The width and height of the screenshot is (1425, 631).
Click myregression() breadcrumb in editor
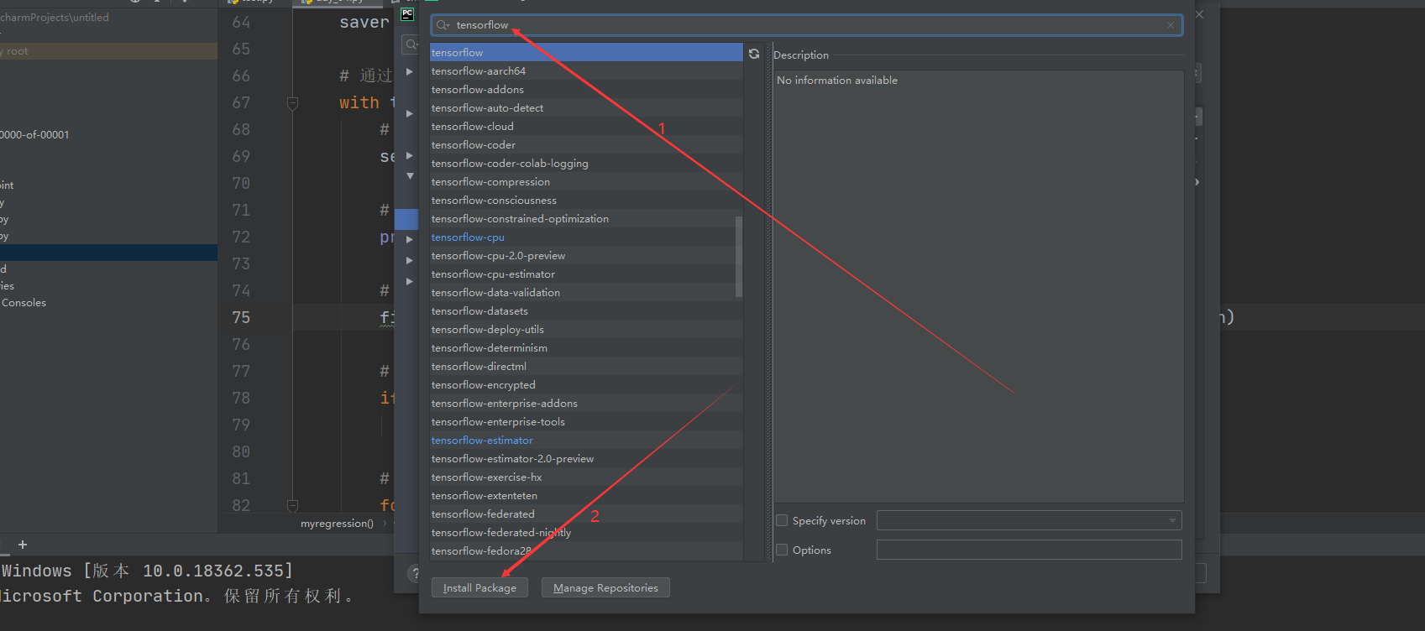click(x=337, y=523)
